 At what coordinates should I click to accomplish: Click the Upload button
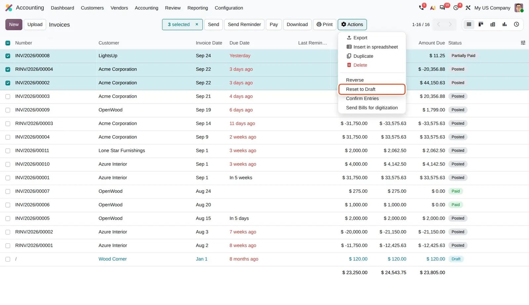(x=35, y=24)
